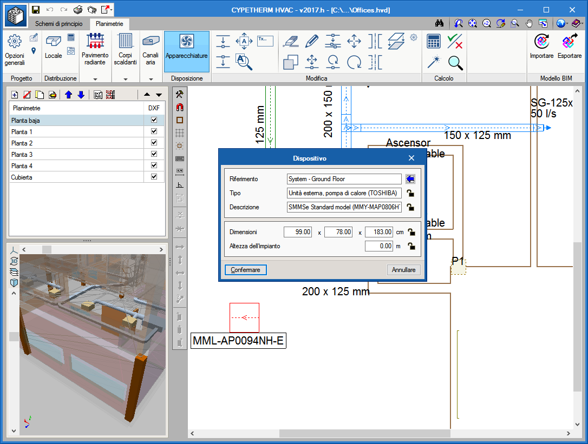Viewport: 588px width, 444px height.
Task: Toggle DXF checkbox for Planta 1
Action: point(154,131)
